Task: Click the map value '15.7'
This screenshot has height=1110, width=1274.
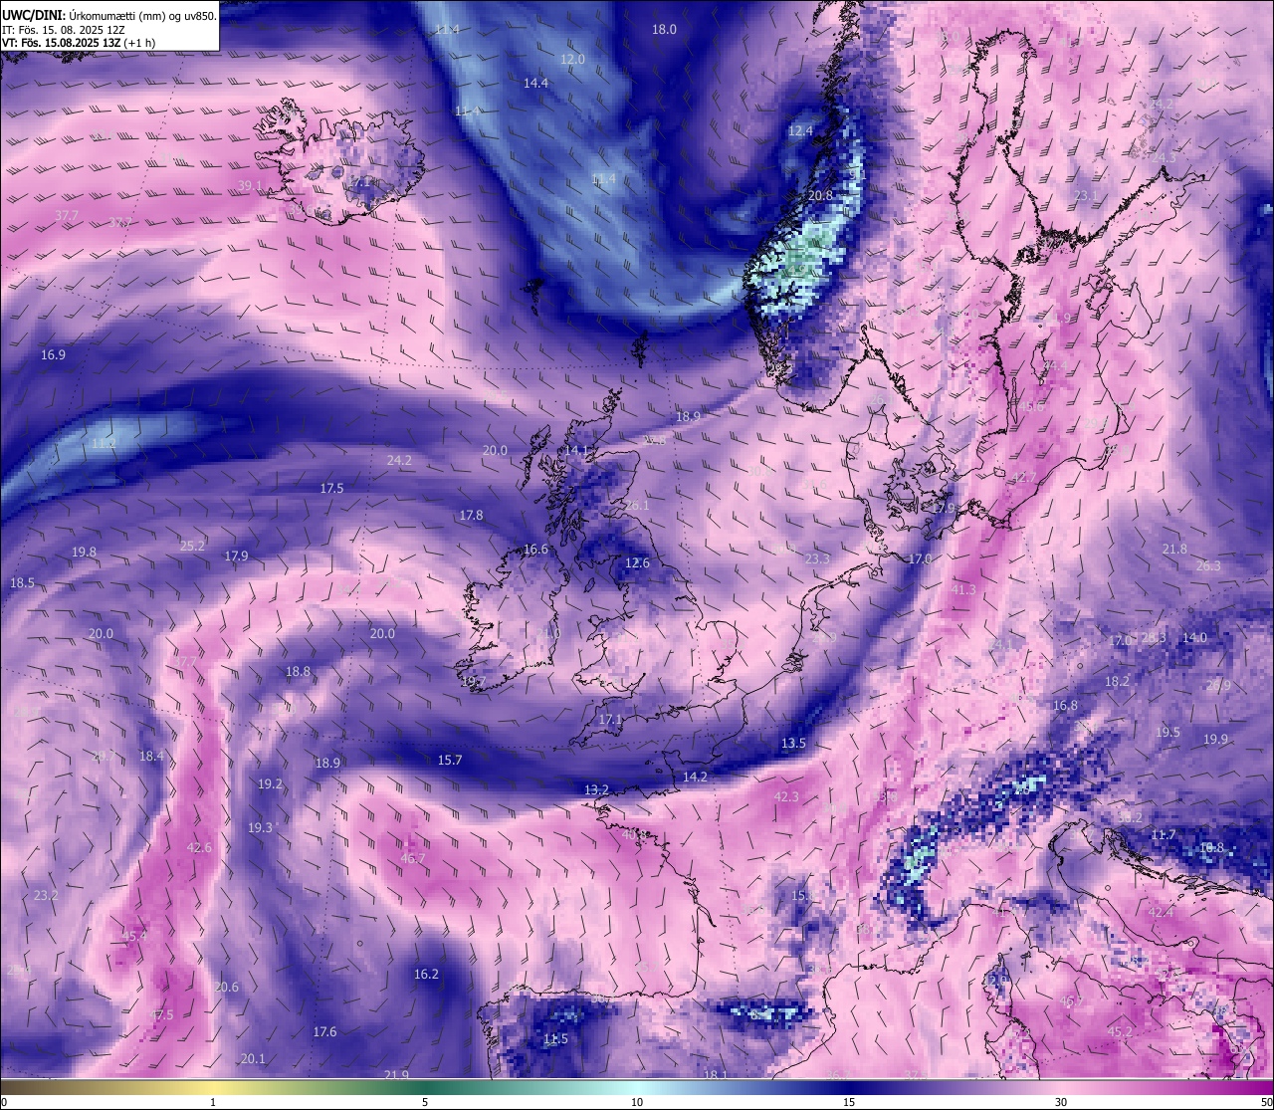Action: pyautogui.click(x=450, y=761)
